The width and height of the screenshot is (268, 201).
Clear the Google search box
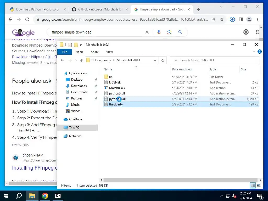(x=147, y=32)
